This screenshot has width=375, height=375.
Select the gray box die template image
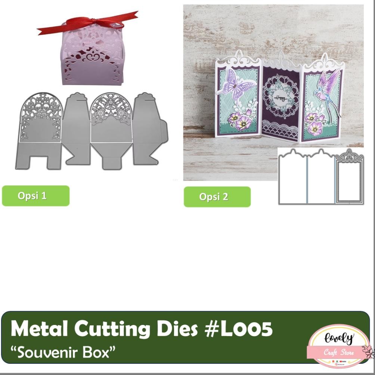pos(92,131)
